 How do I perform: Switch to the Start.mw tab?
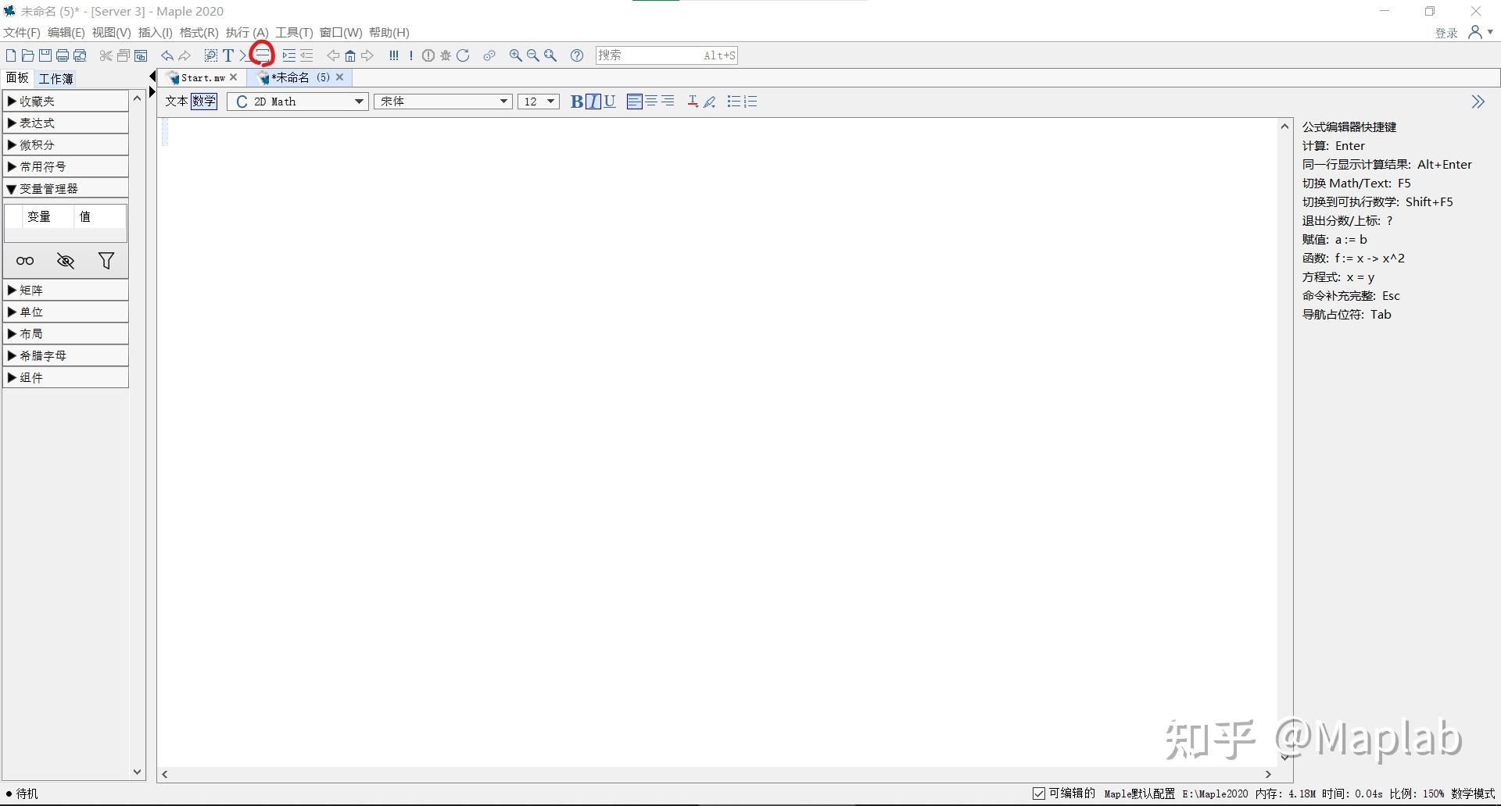point(202,78)
